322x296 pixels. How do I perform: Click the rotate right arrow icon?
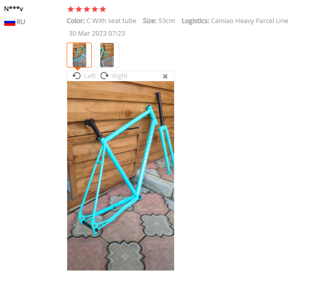click(x=104, y=76)
